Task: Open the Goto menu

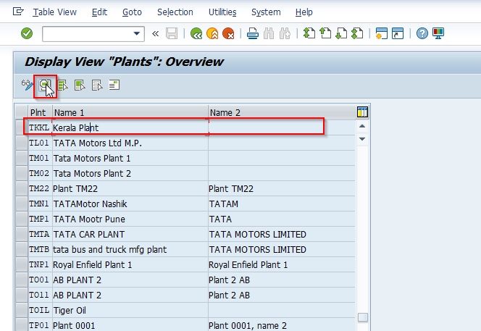Action: [132, 12]
